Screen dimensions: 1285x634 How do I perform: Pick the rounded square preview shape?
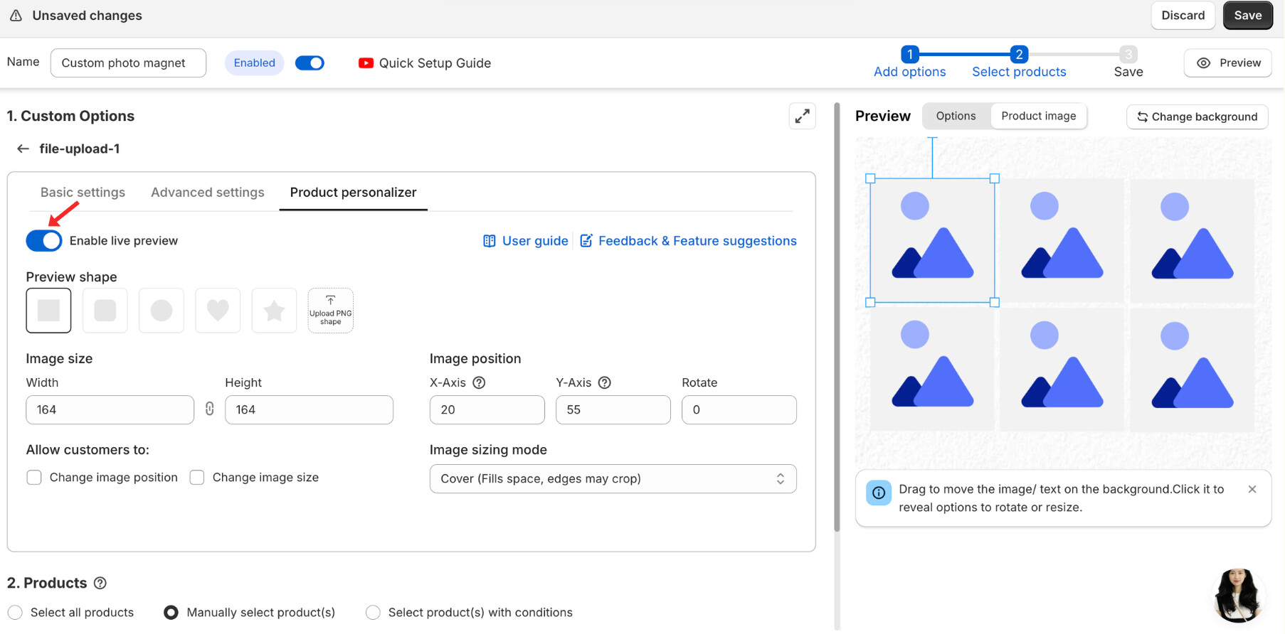(x=105, y=311)
